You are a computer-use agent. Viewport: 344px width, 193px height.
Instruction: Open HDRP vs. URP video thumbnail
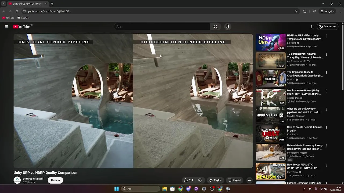click(x=271, y=42)
